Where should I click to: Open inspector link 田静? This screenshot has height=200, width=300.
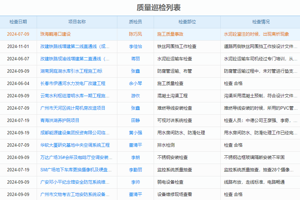coord(135,121)
